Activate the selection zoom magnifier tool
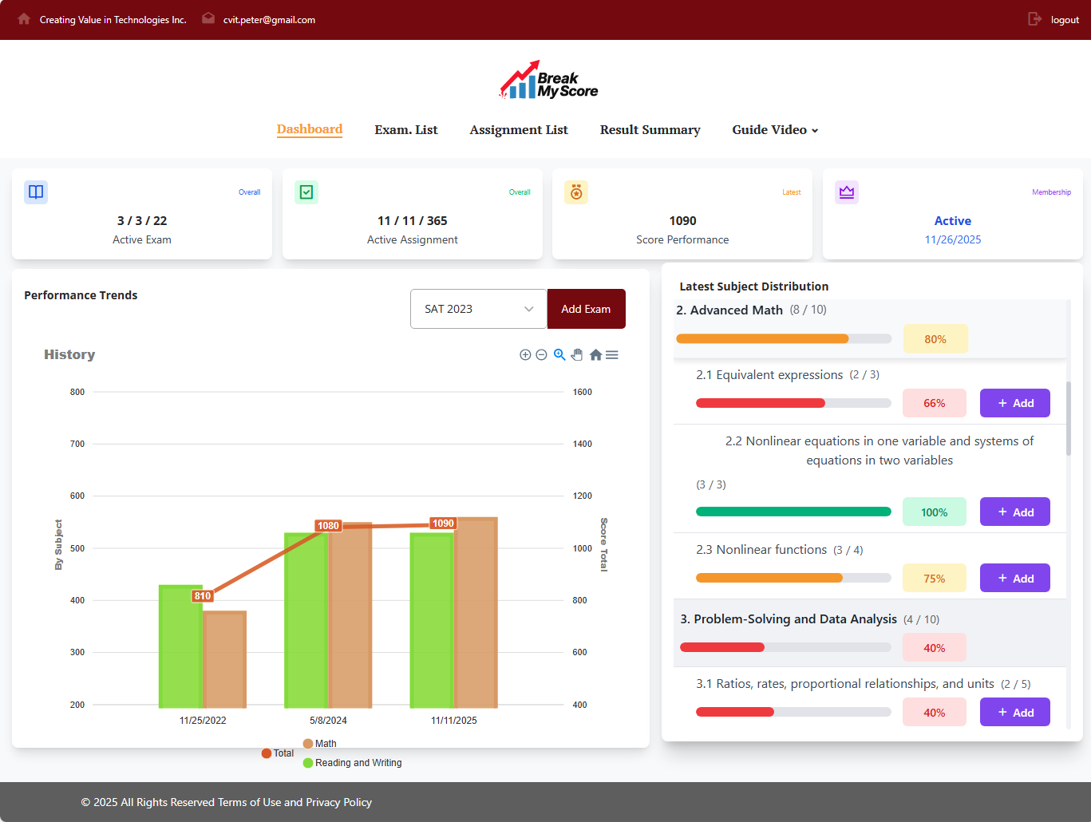Screen dimensions: 1091x822 pyautogui.click(x=559, y=354)
